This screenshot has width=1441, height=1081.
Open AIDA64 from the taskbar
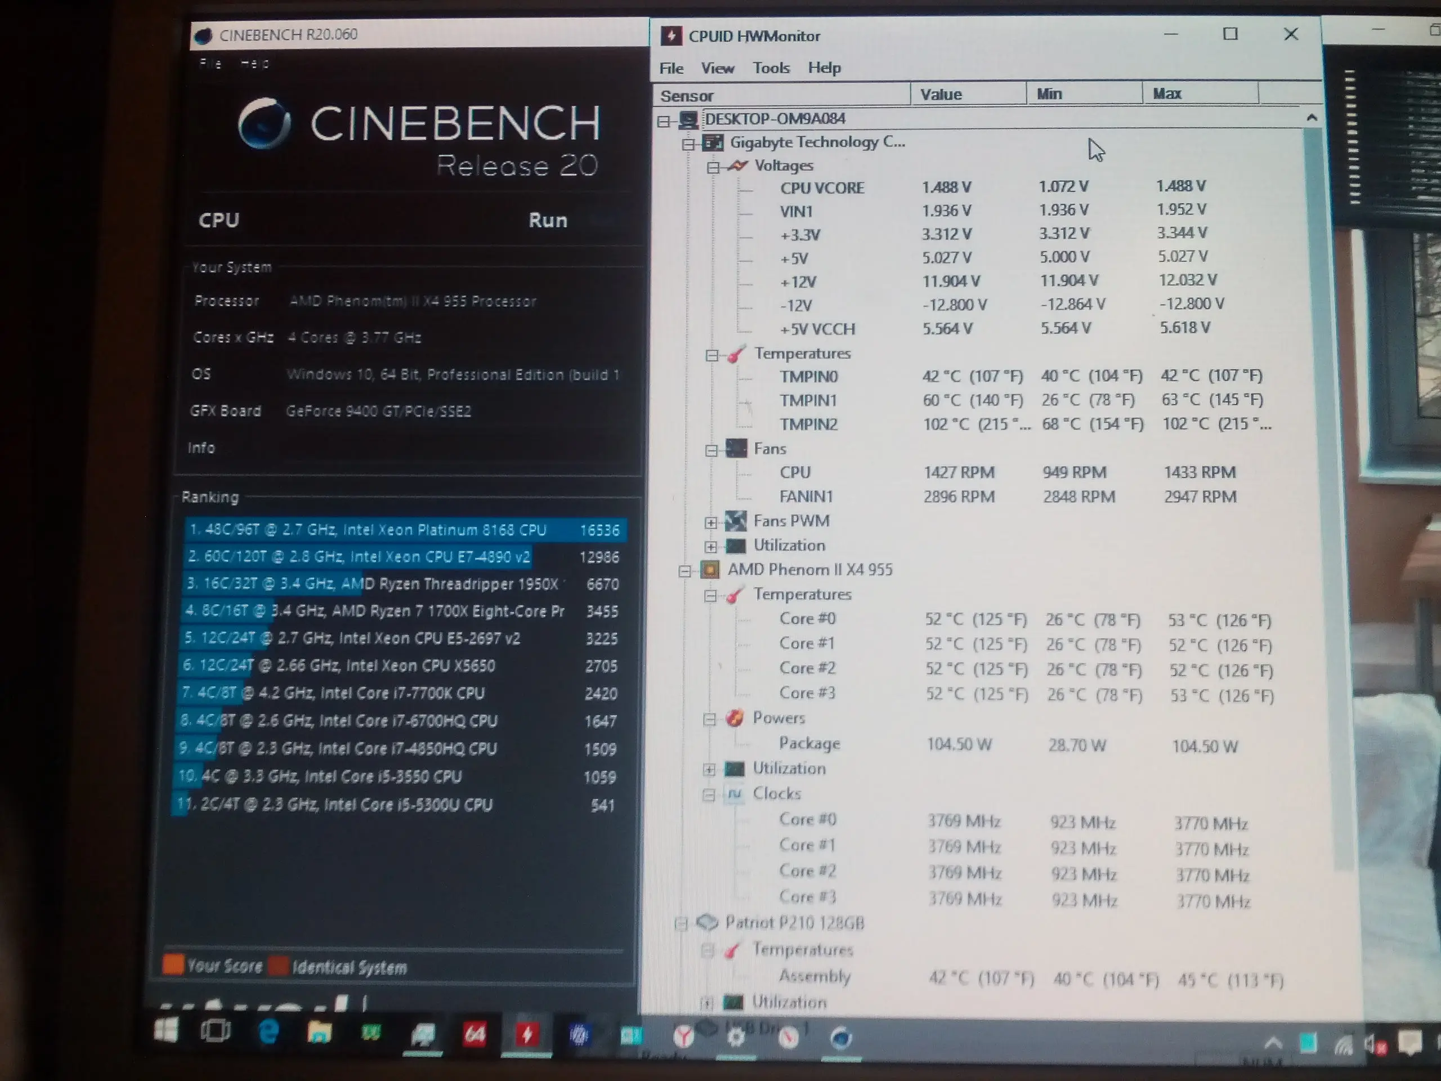point(475,1034)
